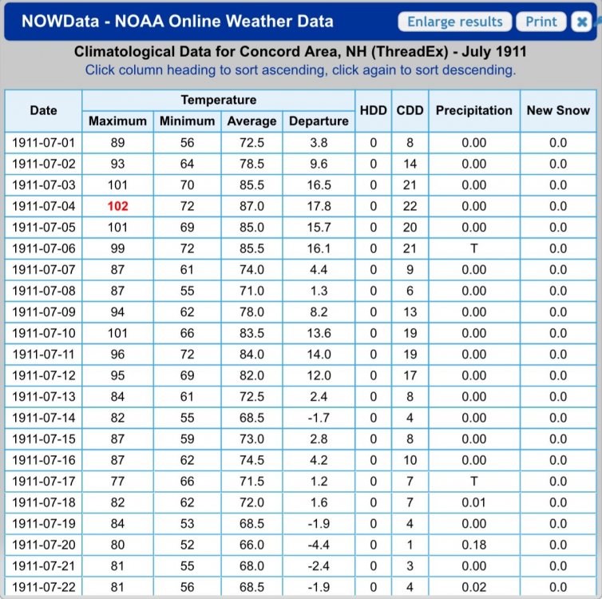Viewport: 602px width, 599px height.
Task: Sort by Departure column heading
Action: (x=319, y=121)
